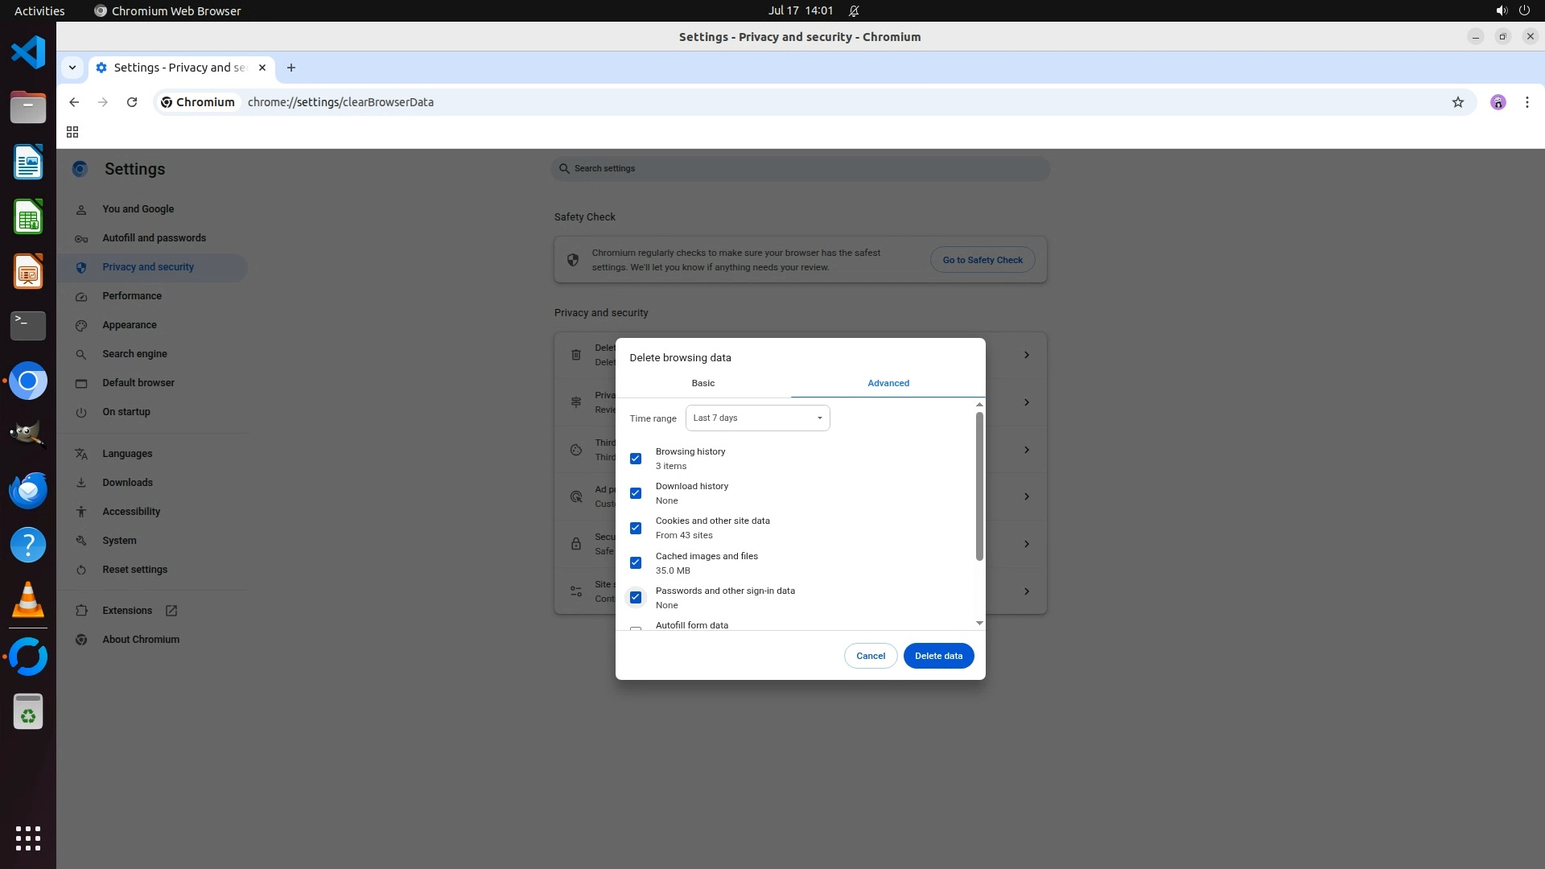
Task: Open the tab search dropdown arrow
Action: [x=72, y=68]
